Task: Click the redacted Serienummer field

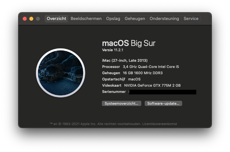Action: (x=162, y=92)
